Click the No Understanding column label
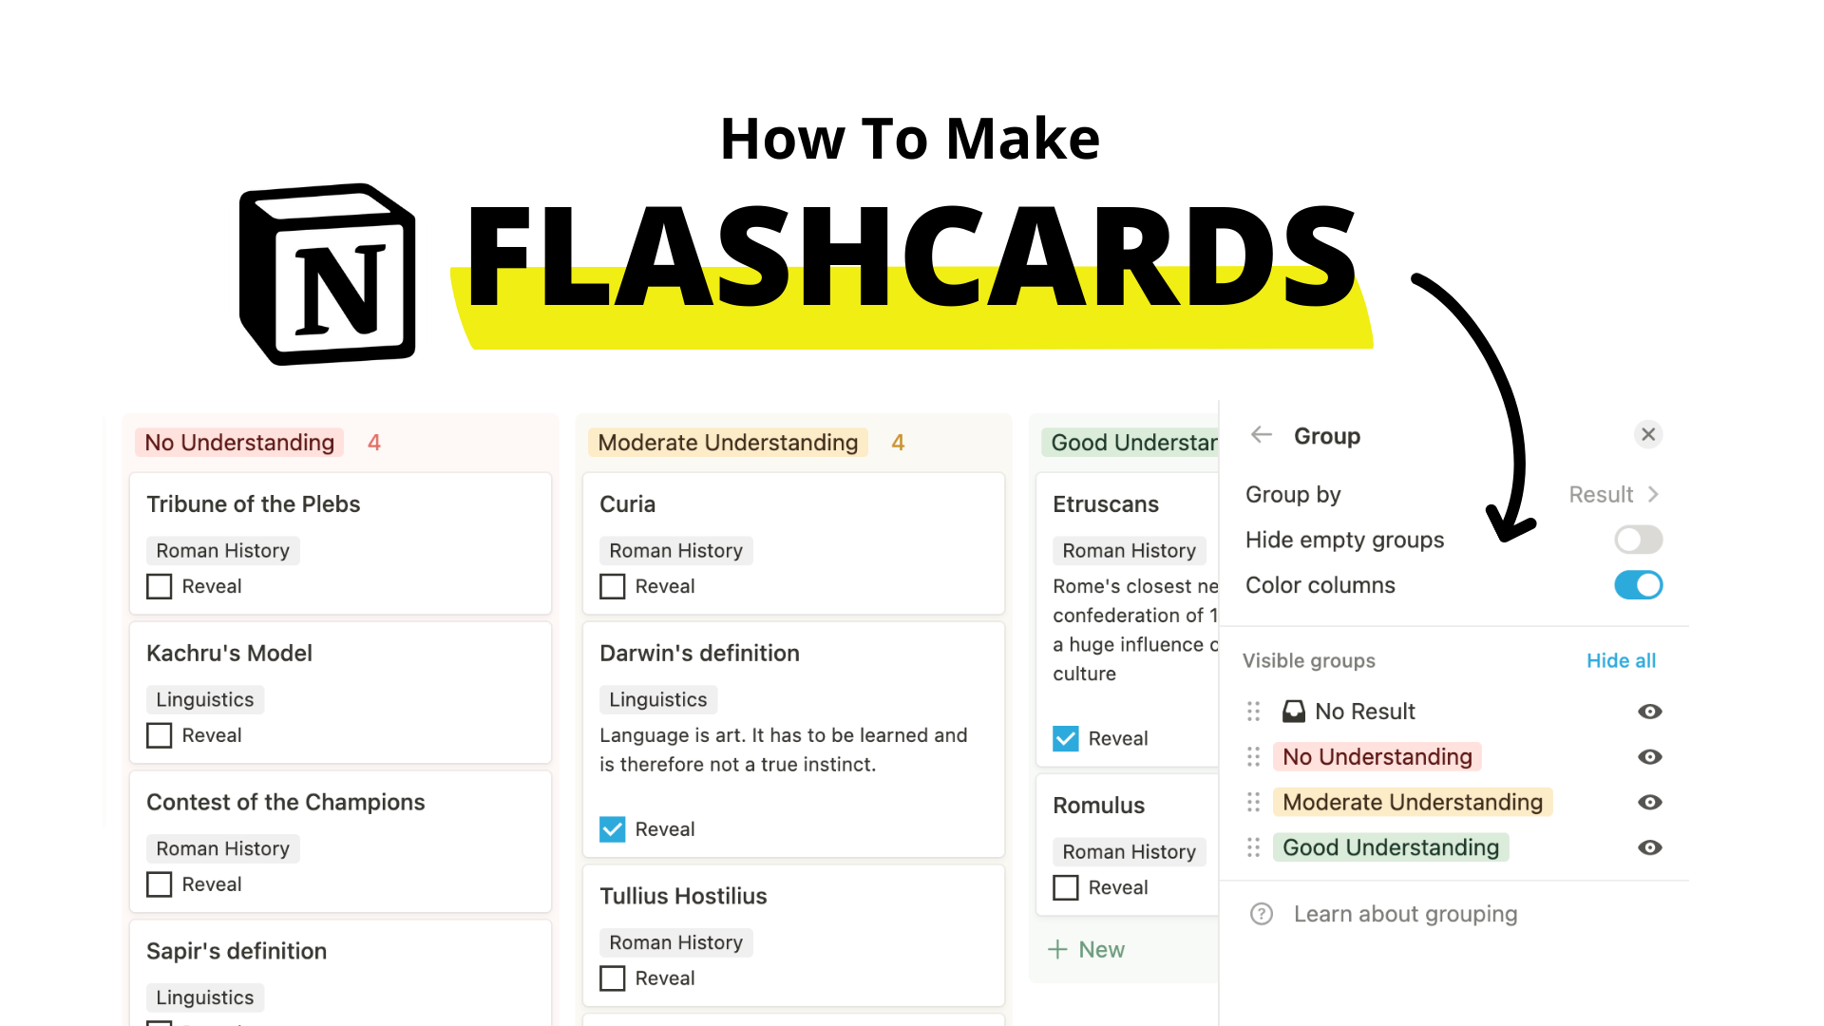 point(240,442)
